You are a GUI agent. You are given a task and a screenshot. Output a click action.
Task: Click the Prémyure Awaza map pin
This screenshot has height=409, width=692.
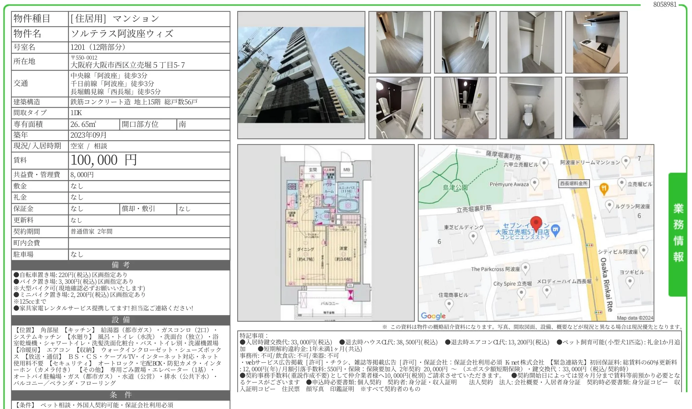point(534,183)
